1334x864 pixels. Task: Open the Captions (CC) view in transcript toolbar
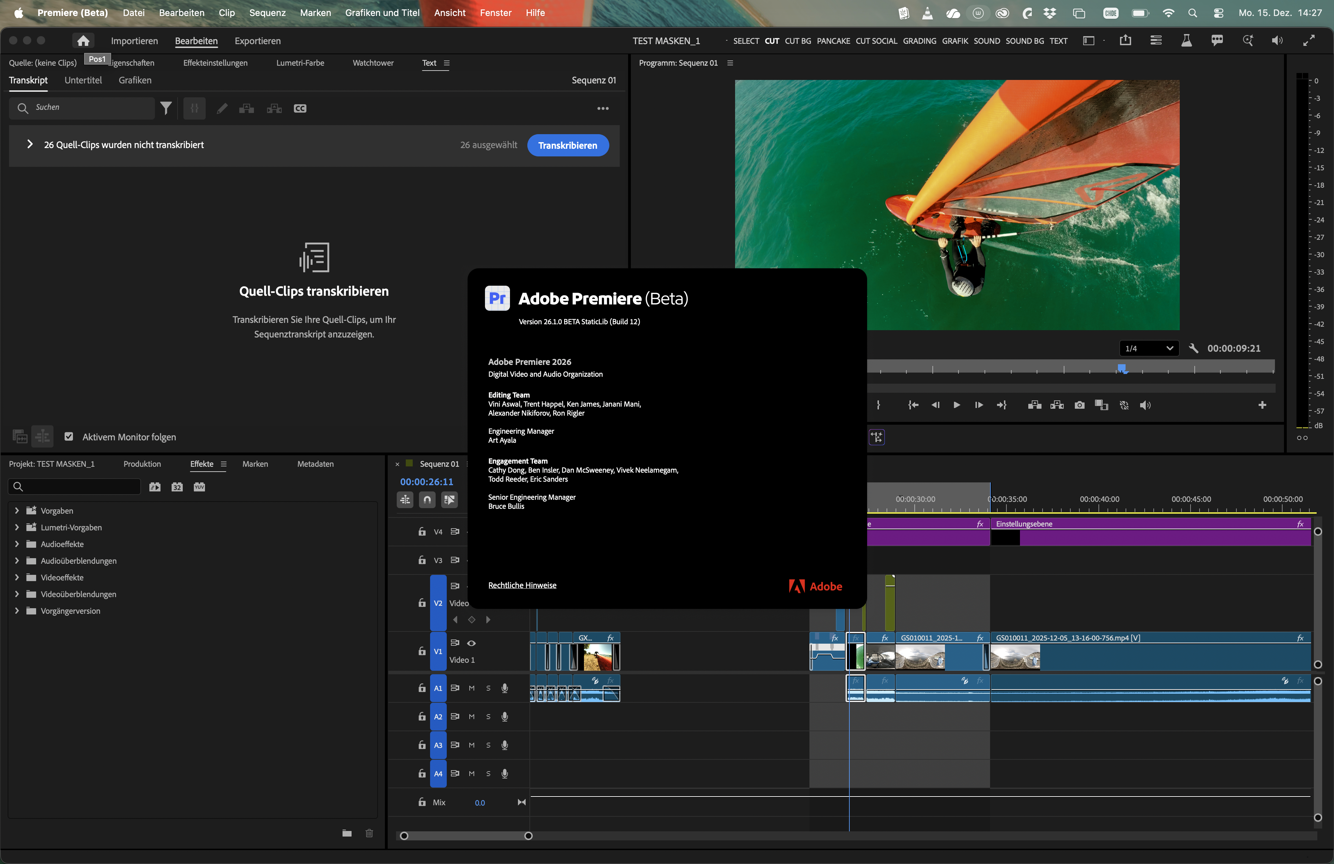[x=300, y=108]
